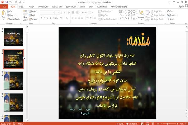Click the New Slide icon
This screenshot has height=125, width=188.
25,13
